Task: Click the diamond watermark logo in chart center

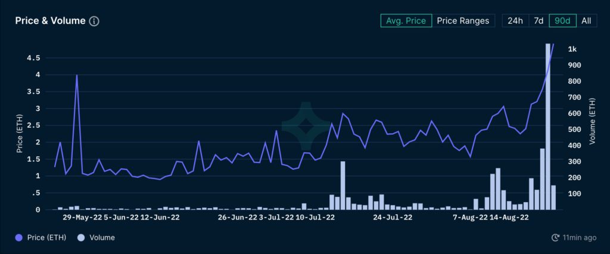Action: tap(305, 126)
